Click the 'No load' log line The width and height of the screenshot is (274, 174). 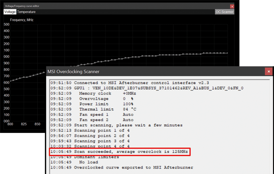coord(74,162)
